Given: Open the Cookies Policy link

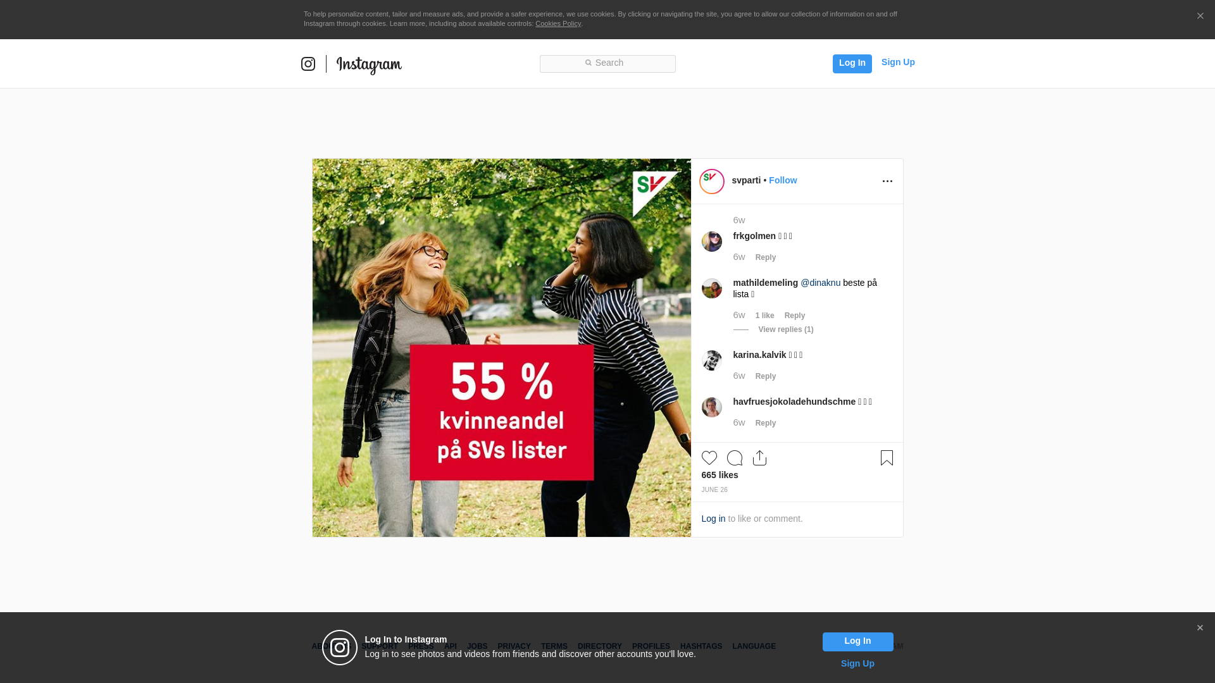Looking at the screenshot, I should pos(558,23).
